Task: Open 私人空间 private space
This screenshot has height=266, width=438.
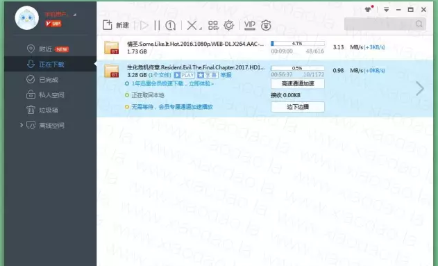Action: 45,94
